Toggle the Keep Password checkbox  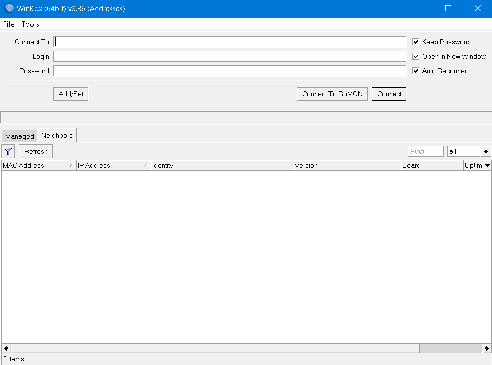click(416, 42)
